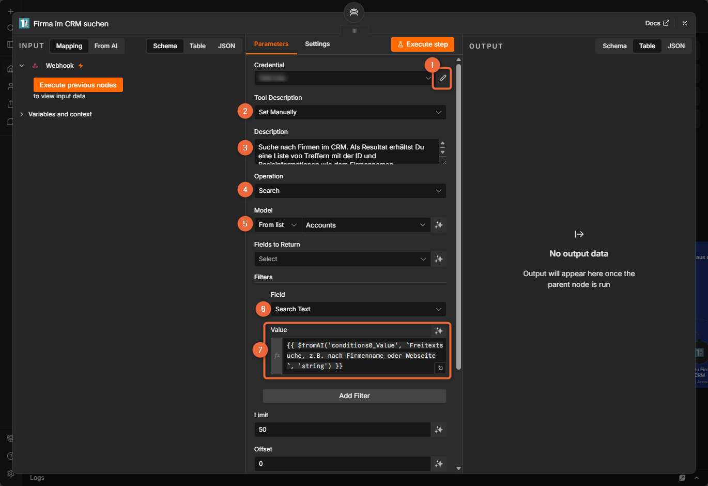
Task: Click the robot agent icon at top
Action: point(354,12)
